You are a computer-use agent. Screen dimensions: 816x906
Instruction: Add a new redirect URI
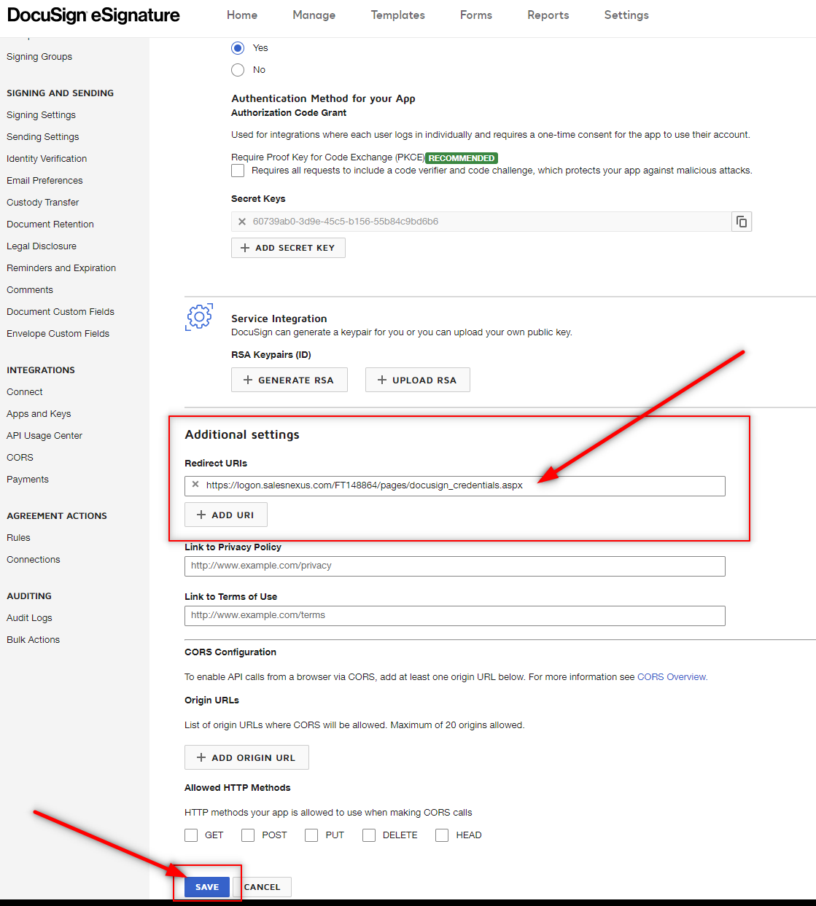pos(226,515)
